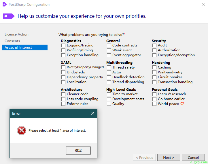Enable the Authorization option

(x=154, y=50)
